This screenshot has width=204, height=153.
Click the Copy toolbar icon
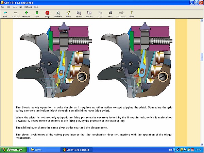pos(100,14)
